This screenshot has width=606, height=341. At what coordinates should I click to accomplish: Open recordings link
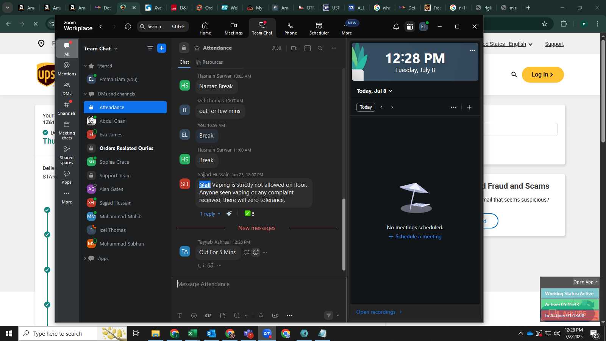(379, 312)
